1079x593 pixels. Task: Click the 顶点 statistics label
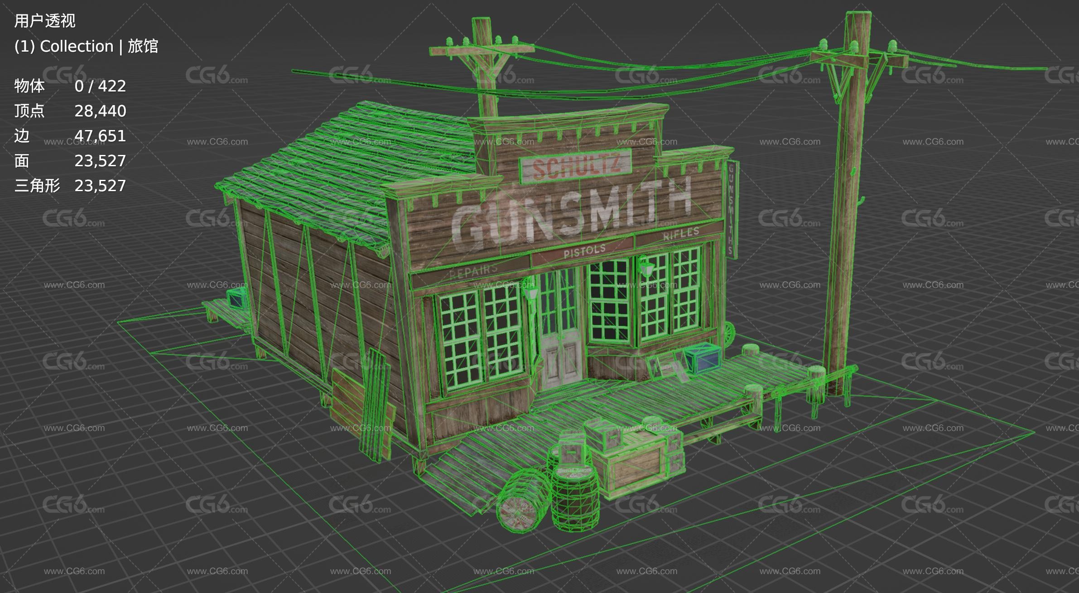[29, 111]
